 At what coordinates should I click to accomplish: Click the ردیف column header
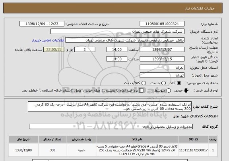213,139
